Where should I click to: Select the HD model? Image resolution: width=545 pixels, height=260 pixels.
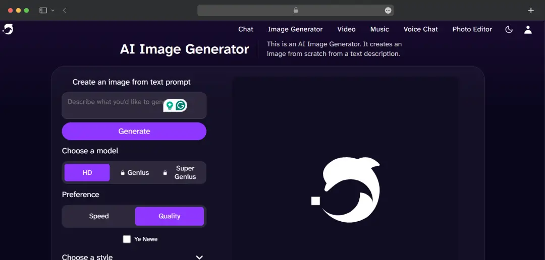click(87, 172)
